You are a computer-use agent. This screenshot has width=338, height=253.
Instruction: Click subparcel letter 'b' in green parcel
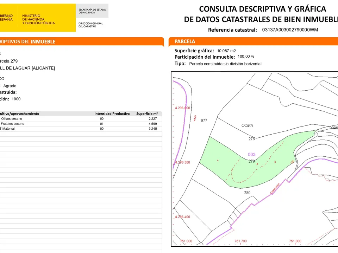275,162
